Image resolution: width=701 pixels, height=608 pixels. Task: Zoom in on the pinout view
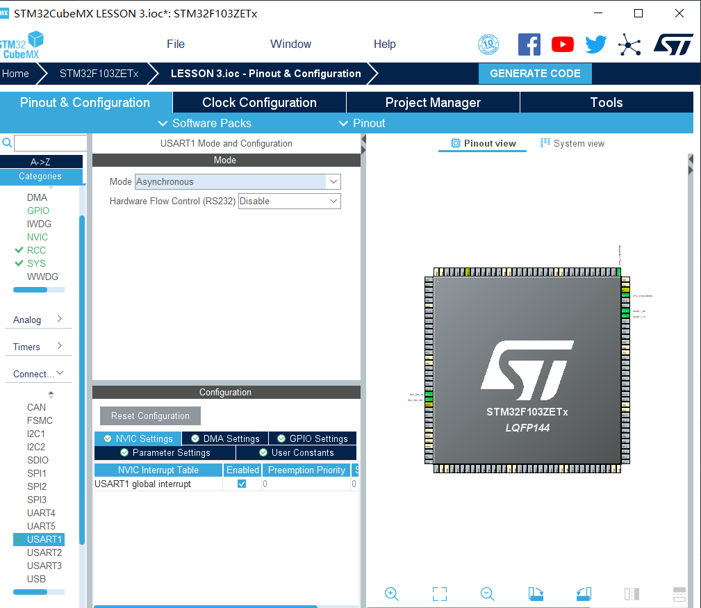pos(391,594)
